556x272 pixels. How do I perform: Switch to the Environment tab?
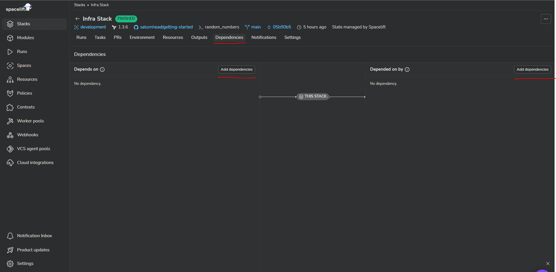coord(142,37)
